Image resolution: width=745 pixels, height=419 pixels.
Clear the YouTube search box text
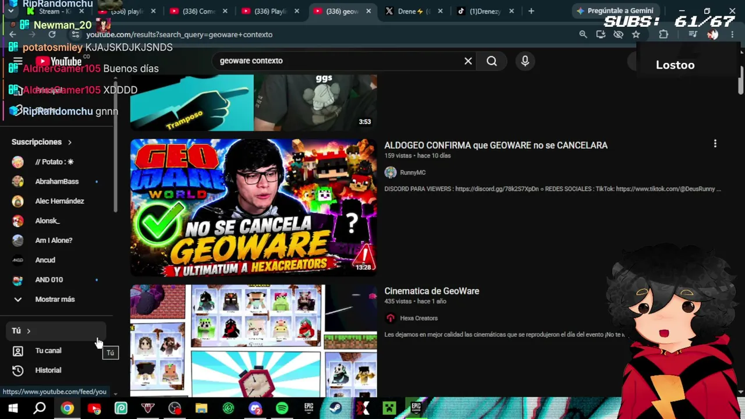468,61
